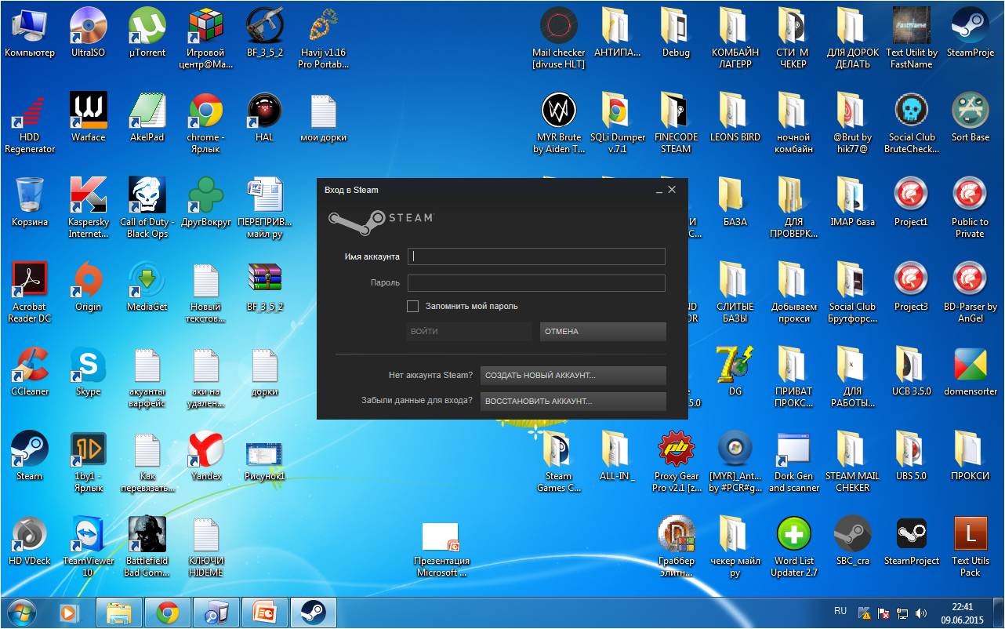This screenshot has height=629, width=1005.
Task: Select the Mail checker [divuse HLT] icon
Action: click(x=559, y=38)
